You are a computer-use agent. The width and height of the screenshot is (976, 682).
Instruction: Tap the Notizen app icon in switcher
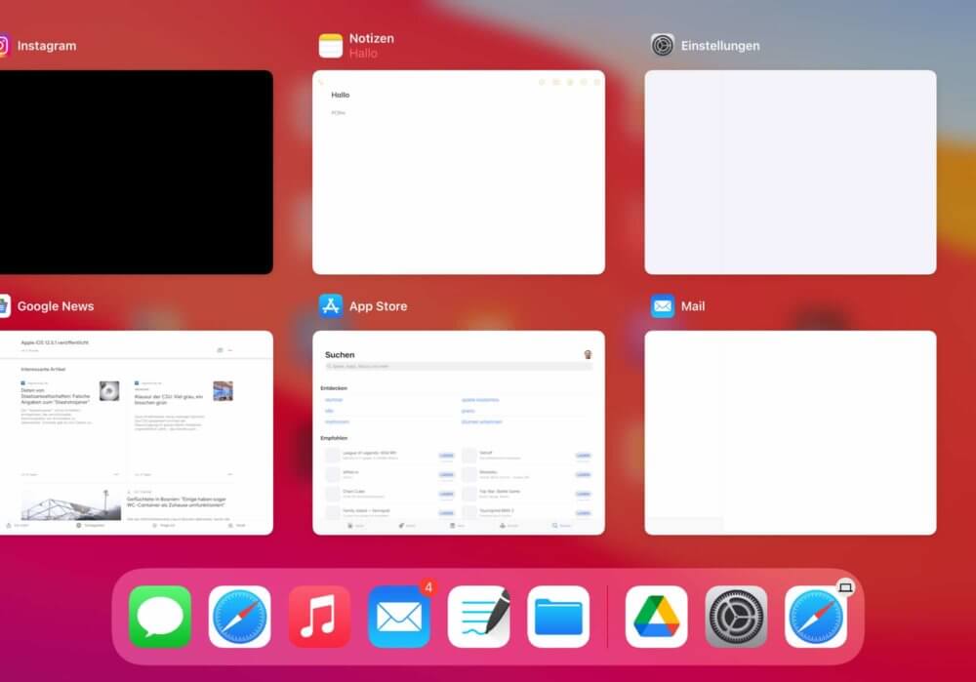(331, 46)
